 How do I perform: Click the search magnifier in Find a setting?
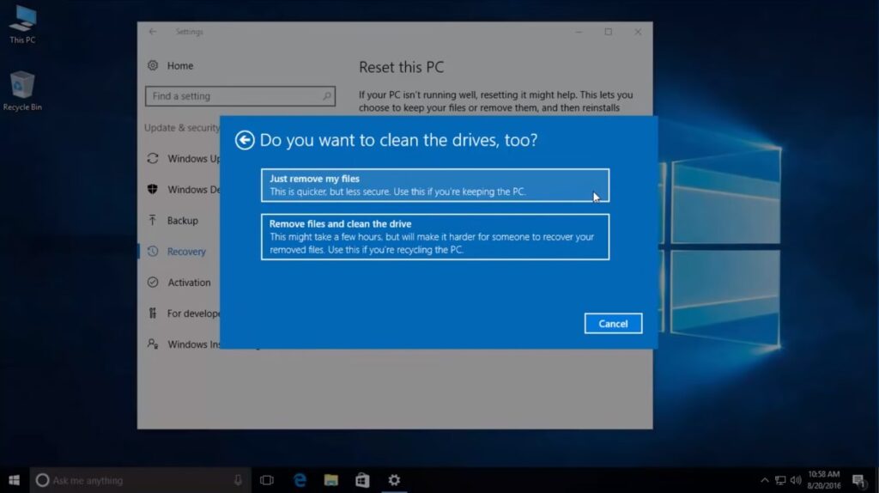pos(326,96)
